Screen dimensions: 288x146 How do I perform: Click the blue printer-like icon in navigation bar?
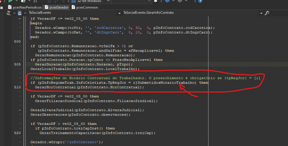20,13
